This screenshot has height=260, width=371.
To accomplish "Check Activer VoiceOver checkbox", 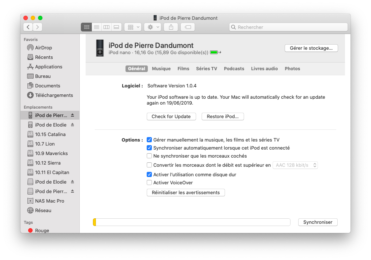I will click(149, 182).
